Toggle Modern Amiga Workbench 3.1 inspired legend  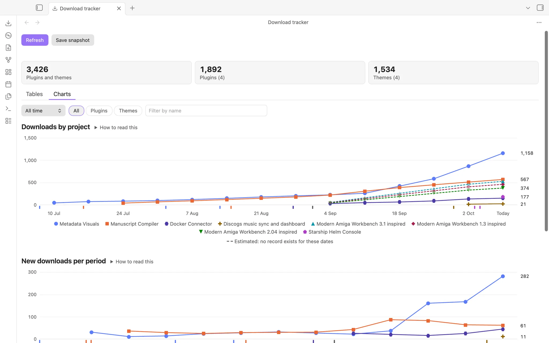tap(358, 224)
